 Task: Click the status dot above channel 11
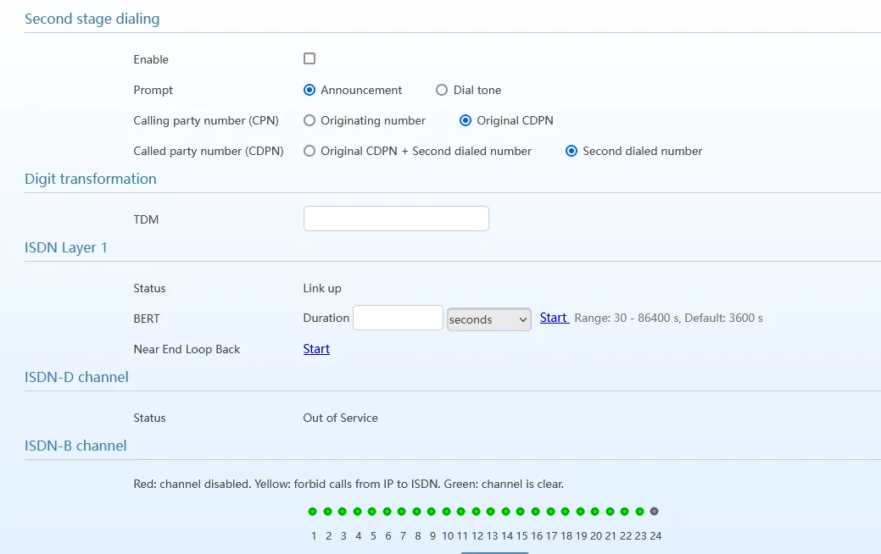pyautogui.click(x=461, y=512)
